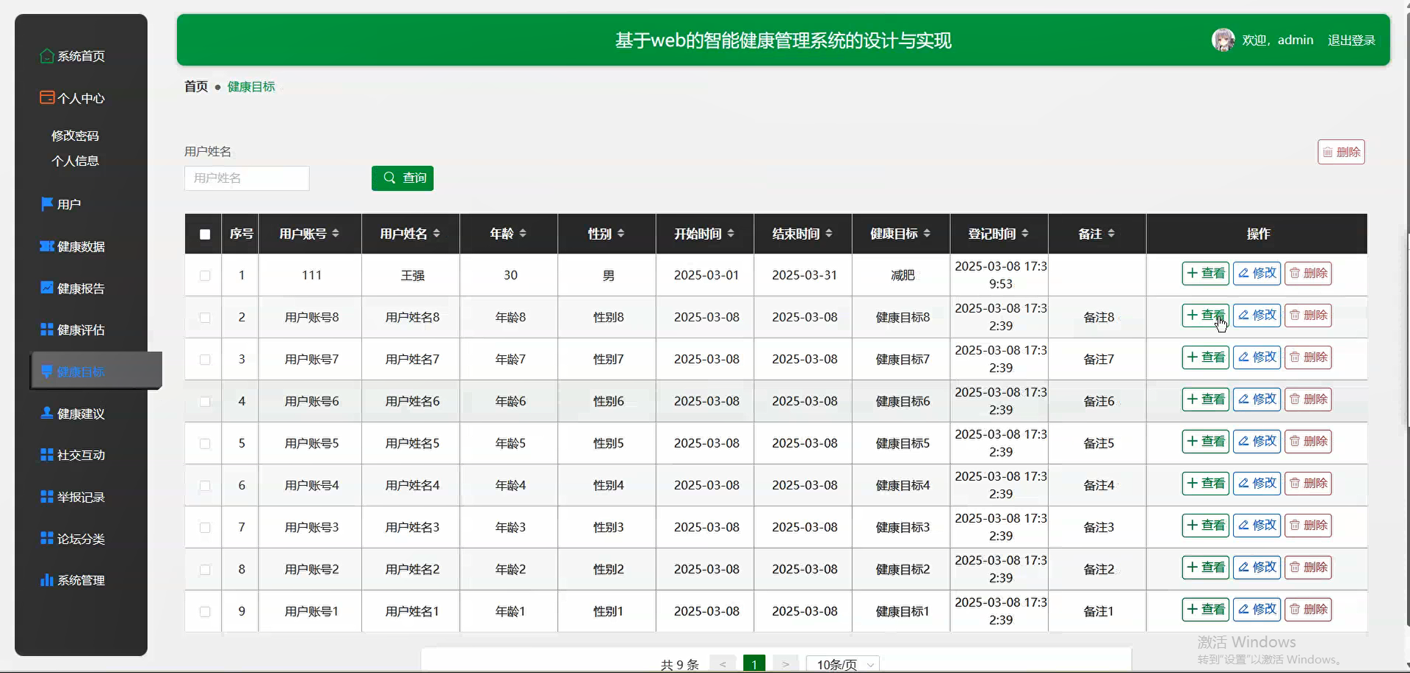1410x673 pixels.
Task: Select the 个人中心 sidebar icon
Action: pyautogui.click(x=46, y=97)
